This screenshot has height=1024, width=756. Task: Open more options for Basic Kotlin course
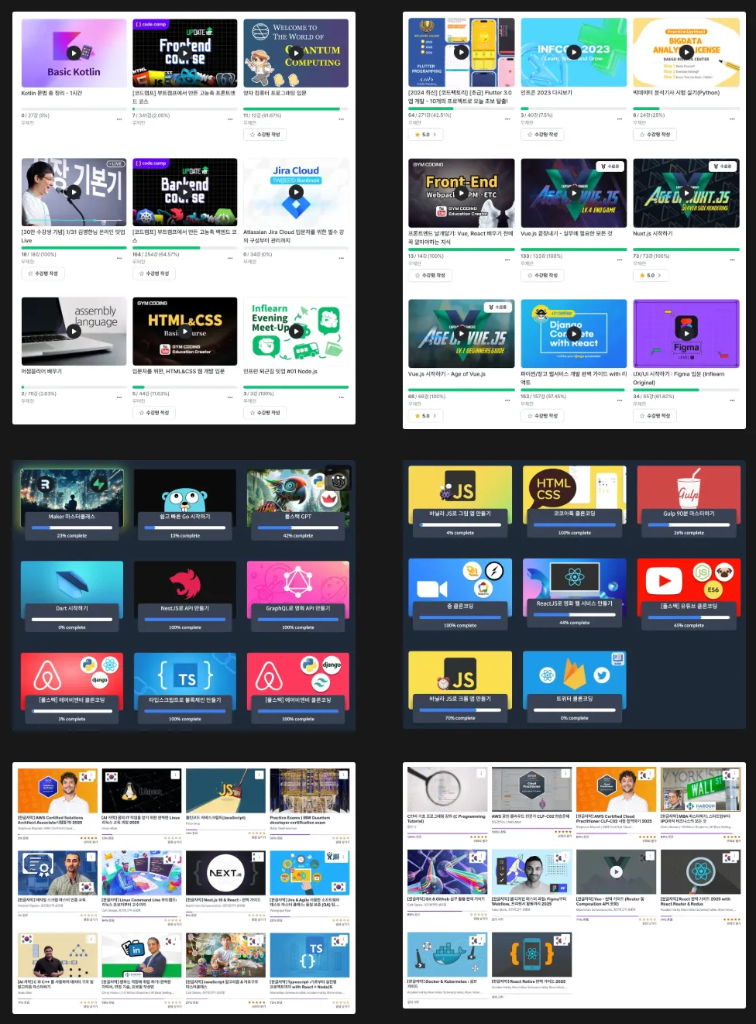pyautogui.click(x=119, y=119)
